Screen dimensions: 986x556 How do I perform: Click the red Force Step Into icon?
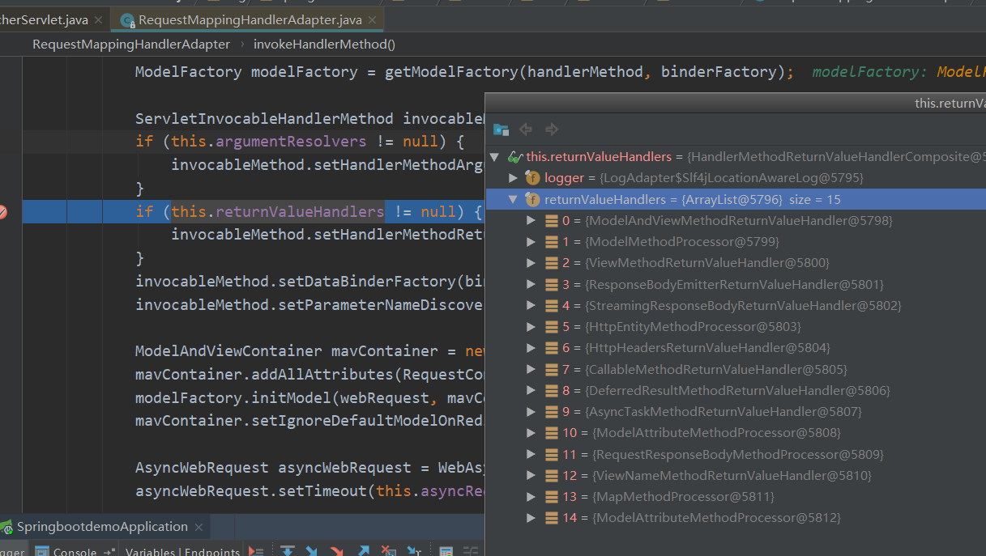tap(337, 551)
